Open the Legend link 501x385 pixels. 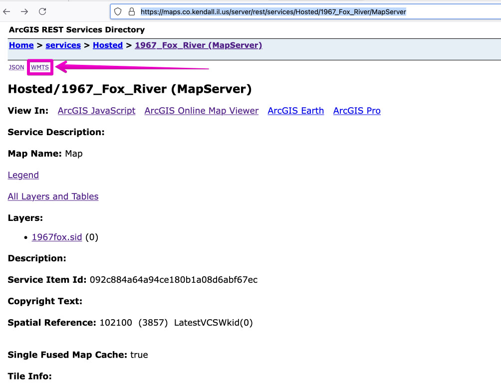point(23,175)
